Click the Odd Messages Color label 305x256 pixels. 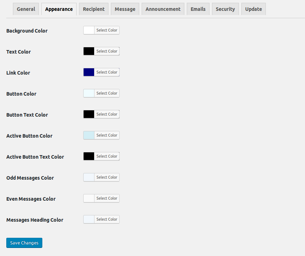[x=30, y=178]
